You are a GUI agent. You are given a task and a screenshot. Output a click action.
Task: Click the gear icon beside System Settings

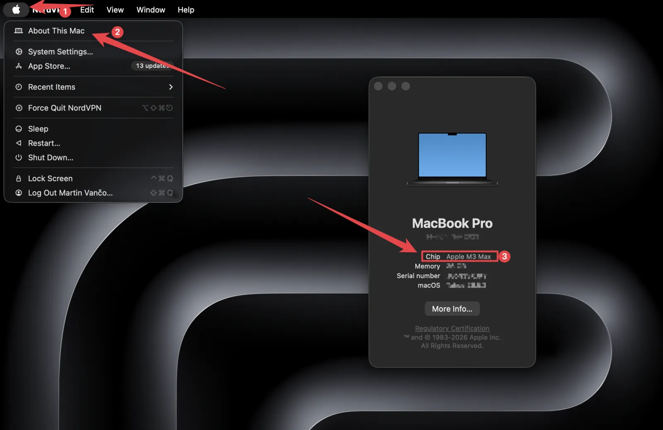pyautogui.click(x=19, y=52)
